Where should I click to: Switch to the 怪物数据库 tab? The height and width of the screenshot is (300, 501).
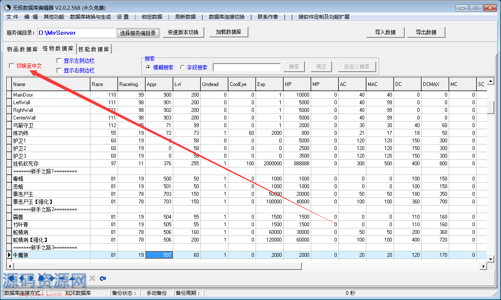click(58, 48)
